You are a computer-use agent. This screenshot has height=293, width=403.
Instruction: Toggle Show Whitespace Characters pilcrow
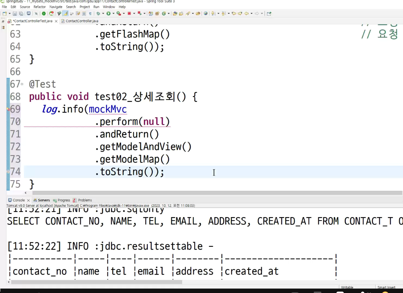pos(90,14)
